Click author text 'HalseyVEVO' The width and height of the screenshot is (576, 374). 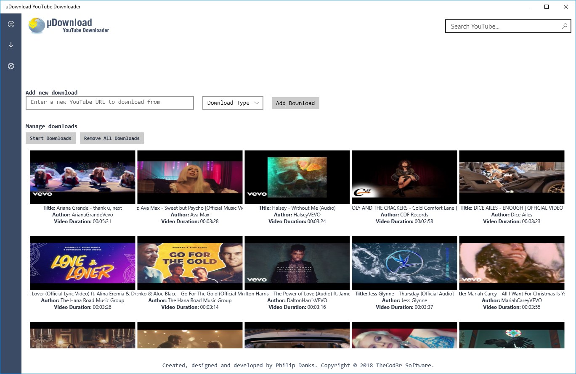(307, 215)
